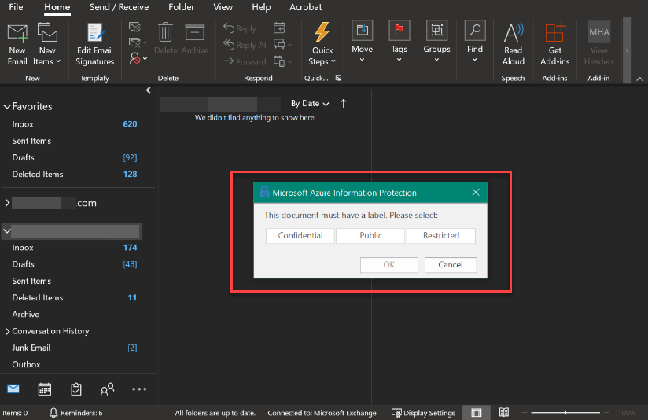Open Display Settings
648x420 pixels.
(x=423, y=413)
